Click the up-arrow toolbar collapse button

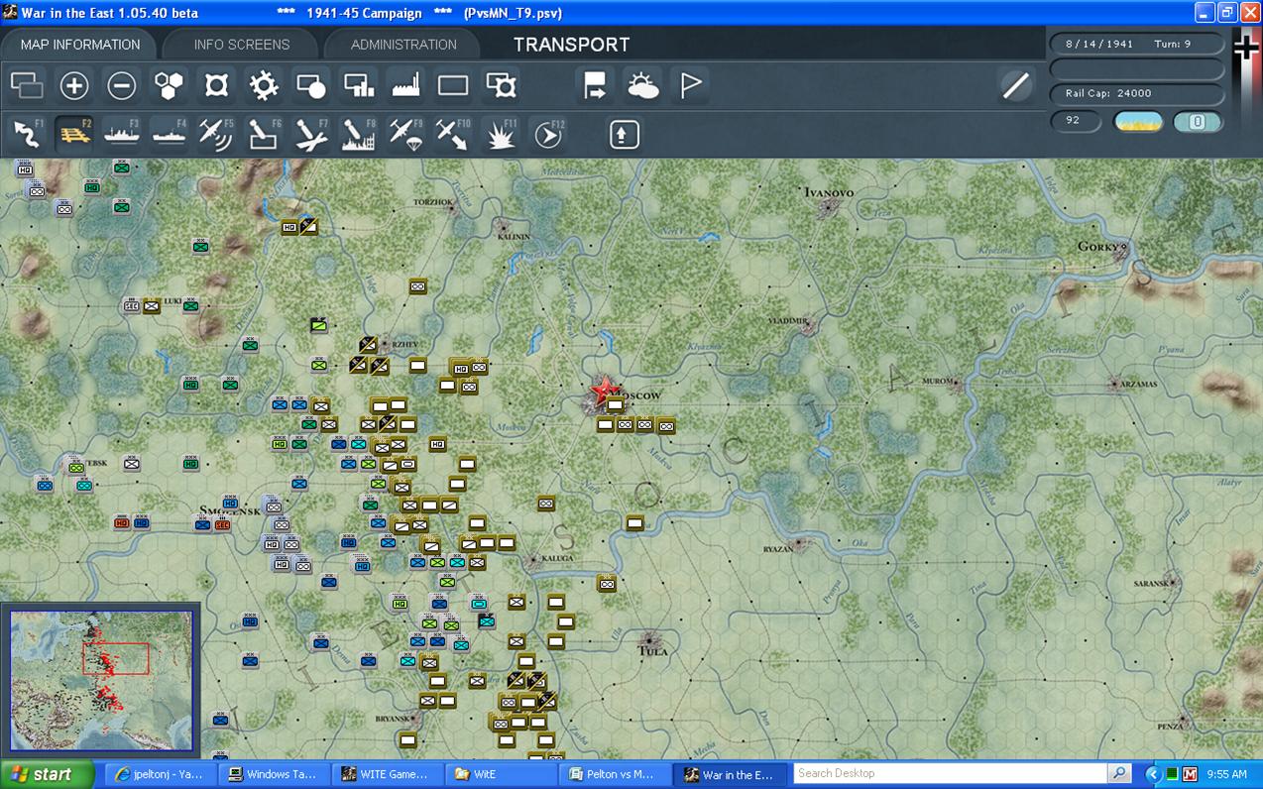point(624,134)
